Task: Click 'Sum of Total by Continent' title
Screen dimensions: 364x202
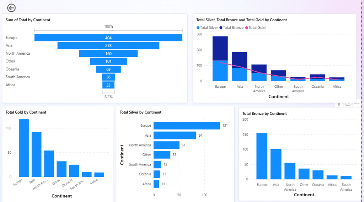Action: point(28,20)
